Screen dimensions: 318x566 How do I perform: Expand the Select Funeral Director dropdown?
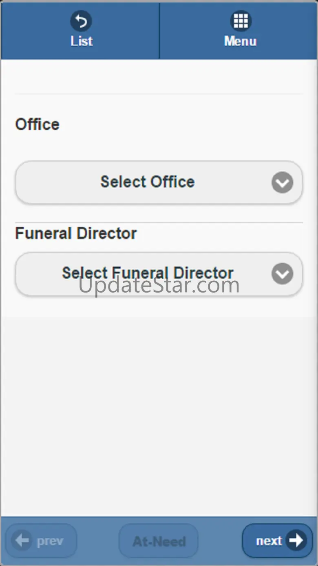(x=159, y=274)
